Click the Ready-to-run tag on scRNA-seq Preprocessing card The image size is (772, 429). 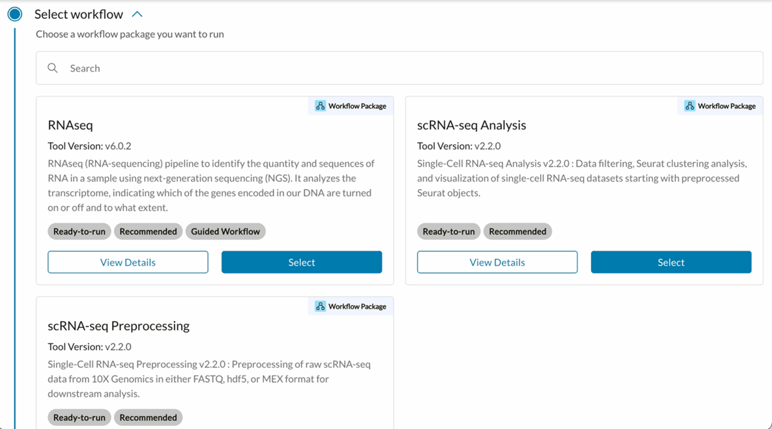point(79,417)
